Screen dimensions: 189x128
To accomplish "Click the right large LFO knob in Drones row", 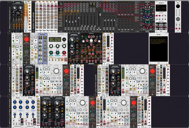I will tap(124, 103).
